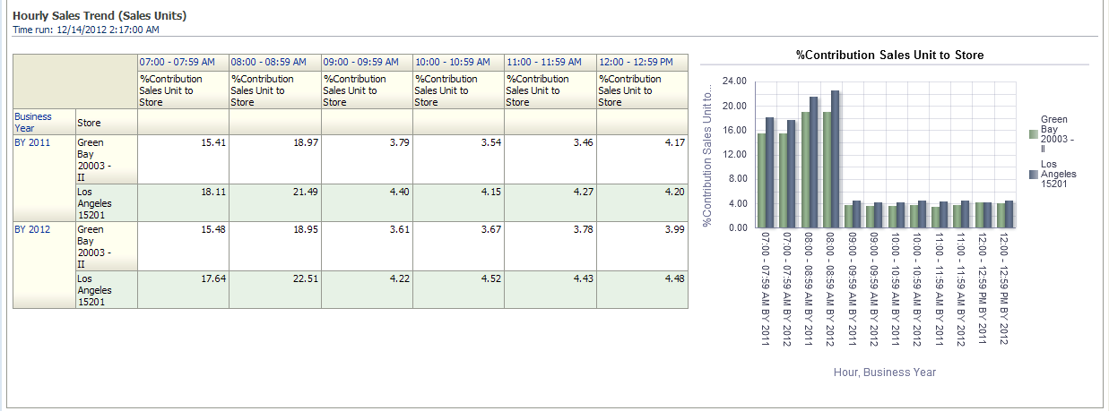Click the Green Bay legend color swatch
This screenshot has height=411, width=1109.
click(1033, 135)
